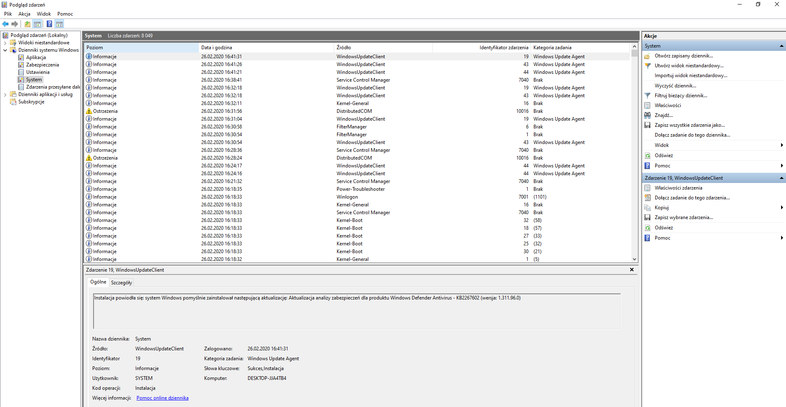
Task: Click the warning icon for the 16:28:24 event
Action: 89,158
